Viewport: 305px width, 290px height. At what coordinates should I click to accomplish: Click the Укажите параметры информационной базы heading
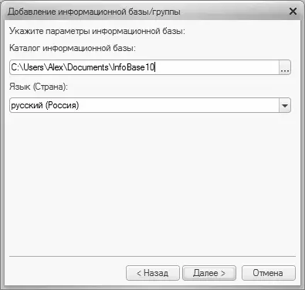pyautogui.click(x=97, y=31)
